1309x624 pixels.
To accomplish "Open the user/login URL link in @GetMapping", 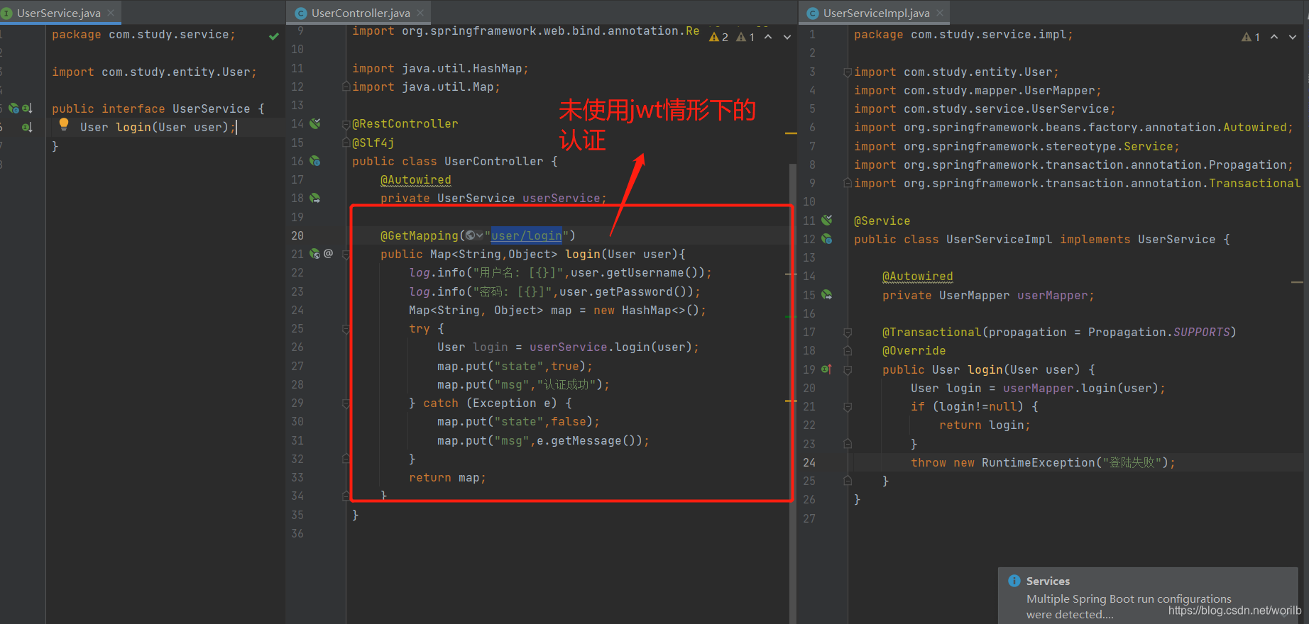I will tap(526, 235).
